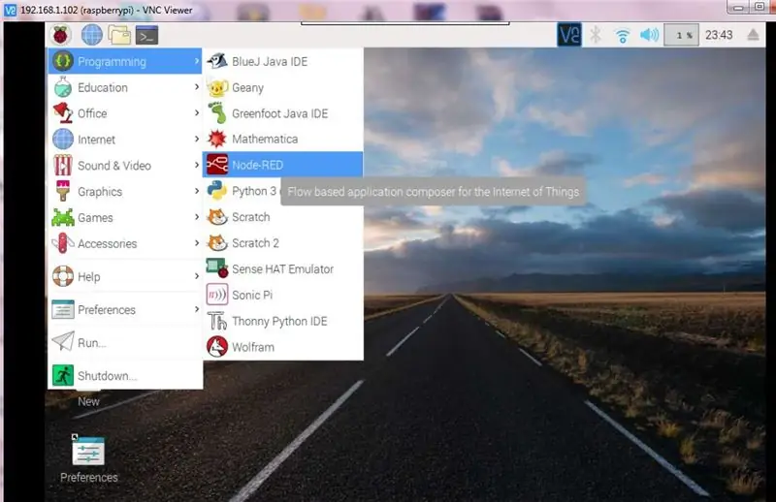Screen dimensions: 776x502
Task: Expand arrow next to Education
Action: (197, 87)
